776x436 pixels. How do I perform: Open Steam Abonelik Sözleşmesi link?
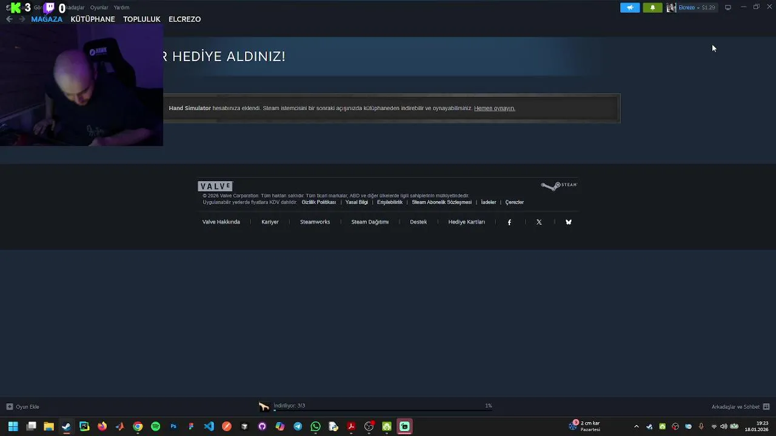tap(441, 202)
